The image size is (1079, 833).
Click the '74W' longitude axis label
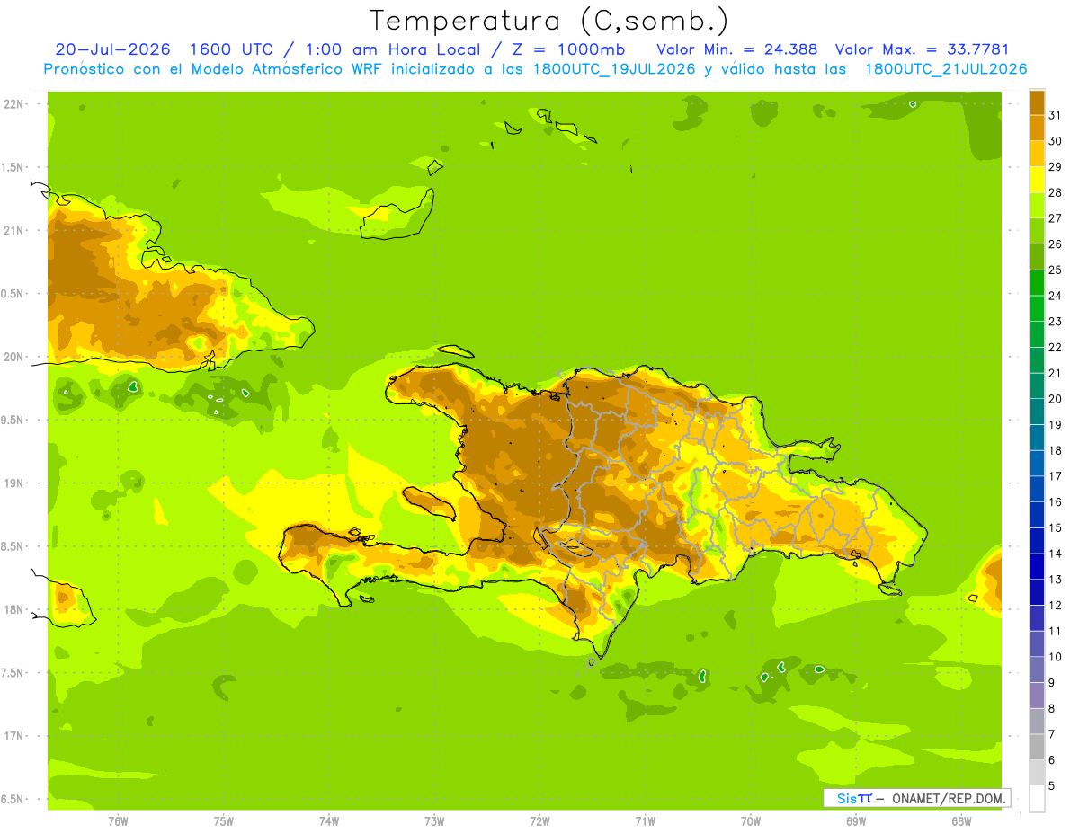coord(329,821)
